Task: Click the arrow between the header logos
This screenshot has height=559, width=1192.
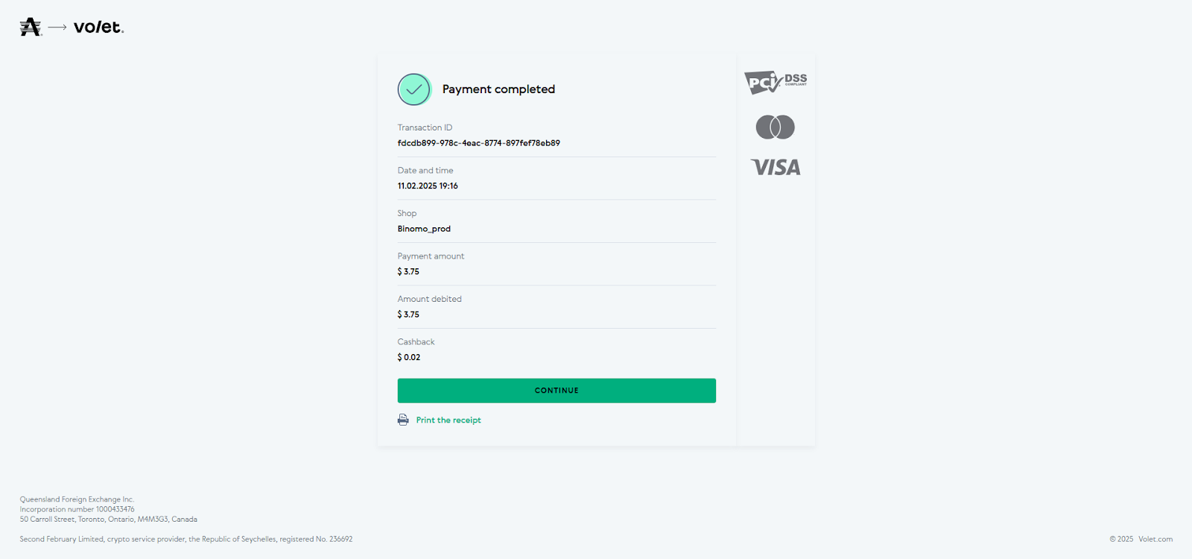Action: [x=57, y=28]
